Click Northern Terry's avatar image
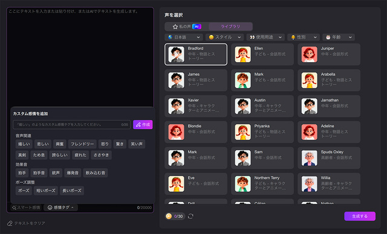Viewport: 387px width, 234px height. [x=243, y=184]
